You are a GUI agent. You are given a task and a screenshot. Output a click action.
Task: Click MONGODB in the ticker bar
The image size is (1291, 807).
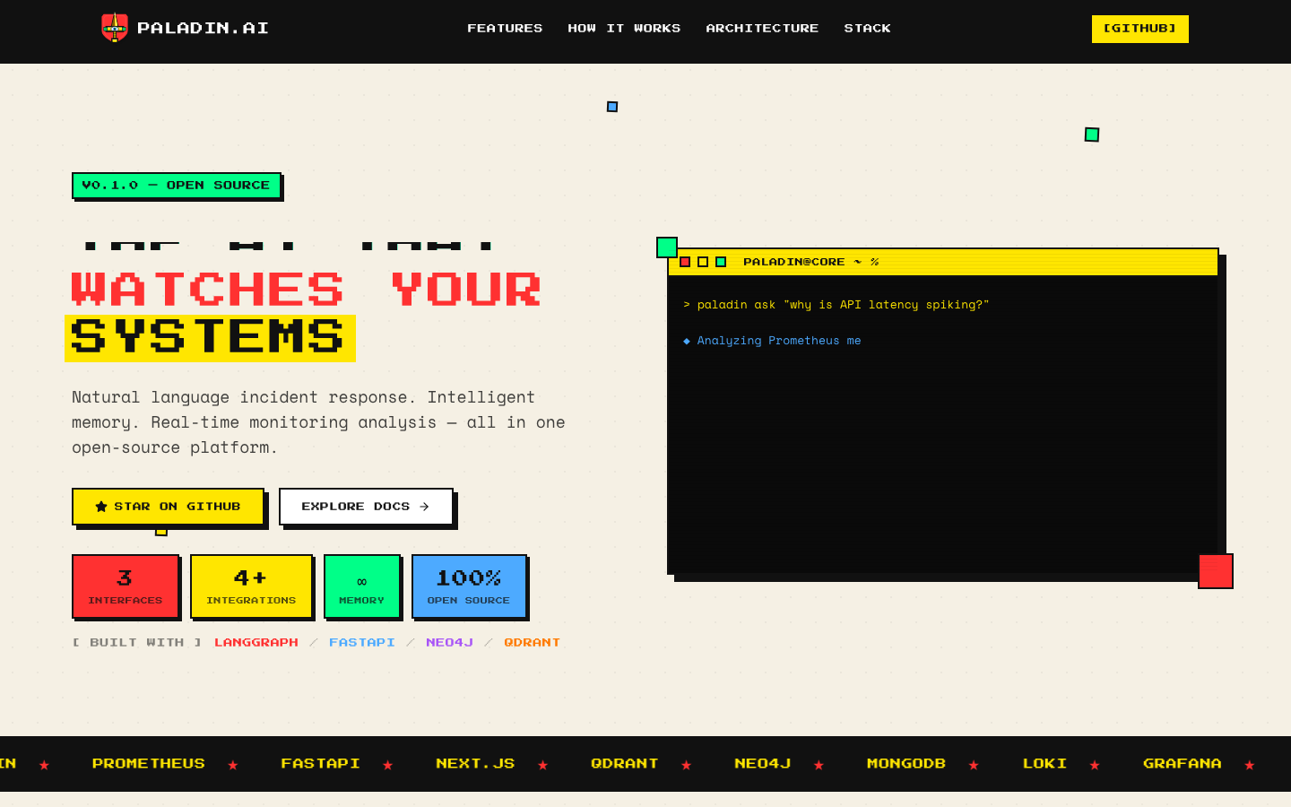pos(906,764)
